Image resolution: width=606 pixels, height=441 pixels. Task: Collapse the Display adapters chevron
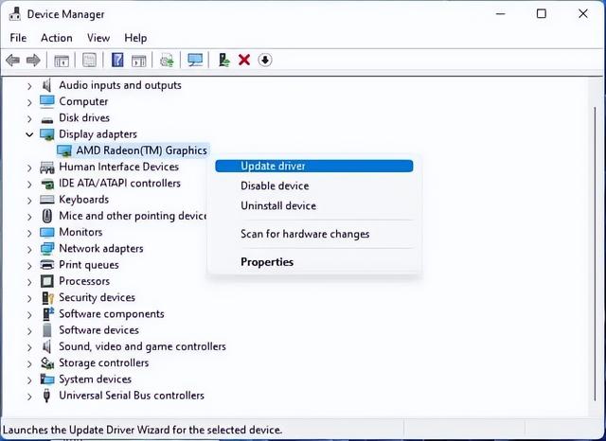tap(29, 134)
